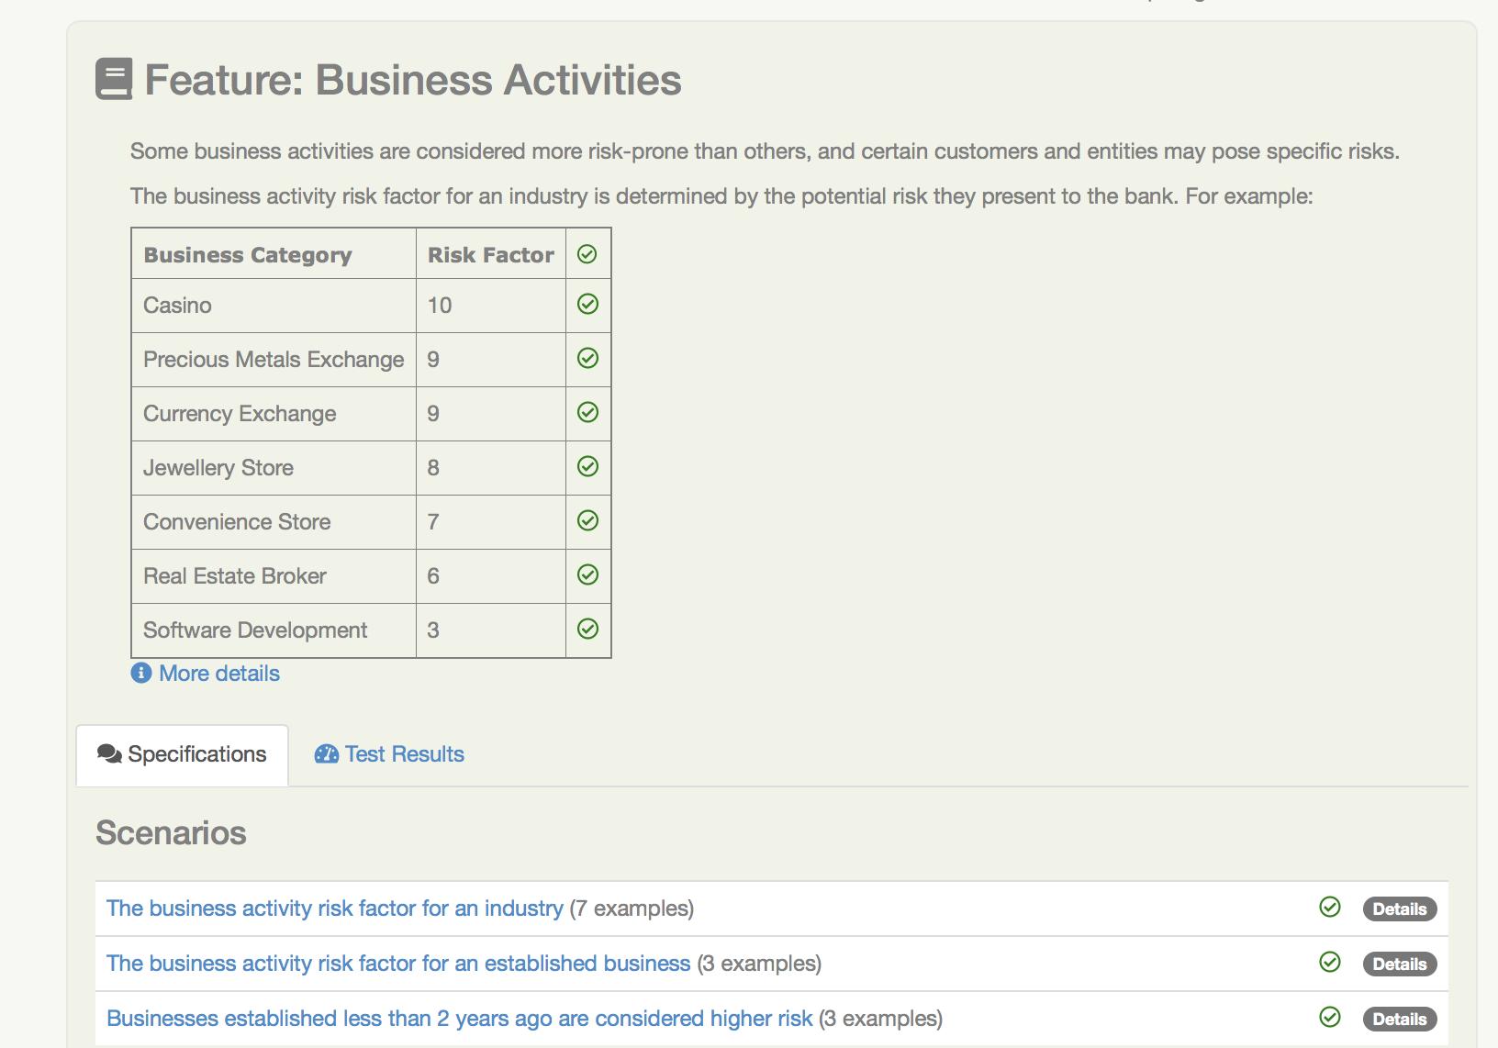This screenshot has height=1048, width=1498.
Task: Click the info icon next to More details
Action: (140, 673)
